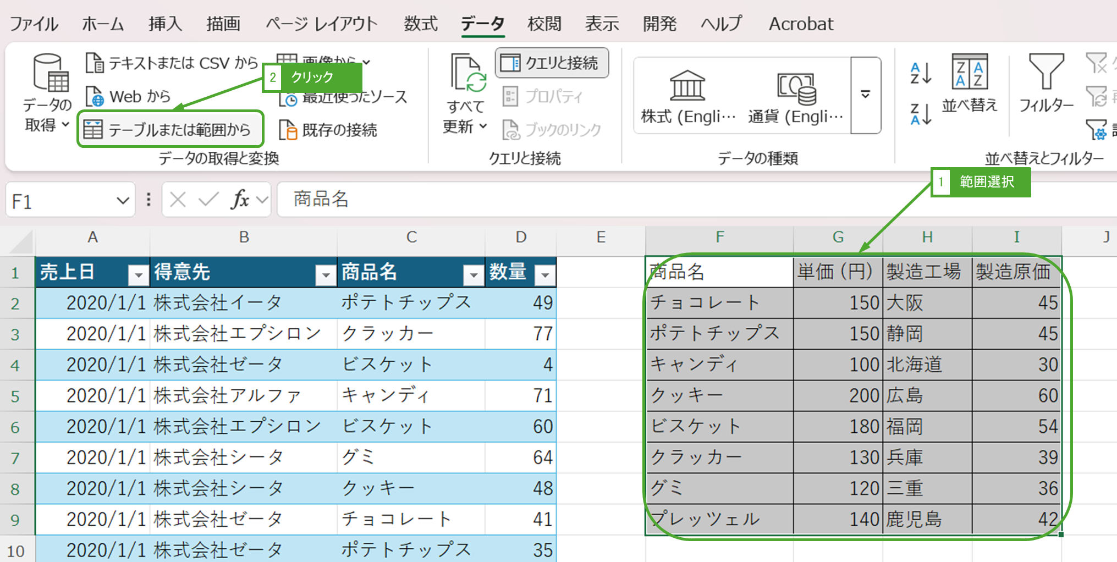Click the Web から globe icon
Viewport: 1117px width, 562px height.
(95, 97)
